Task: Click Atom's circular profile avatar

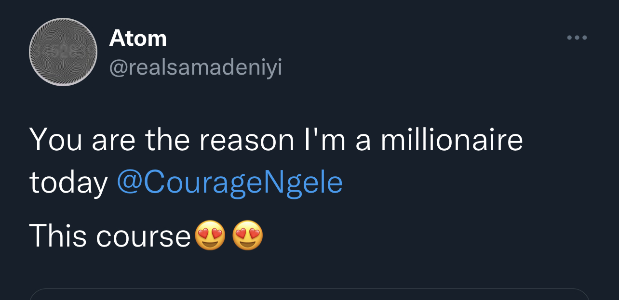Action: point(63,52)
